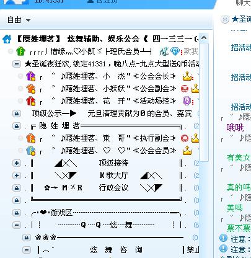This screenshot has height=258, width=251.
Task: Click the lock icon of 行政会议 channel
Action: (x=17, y=188)
